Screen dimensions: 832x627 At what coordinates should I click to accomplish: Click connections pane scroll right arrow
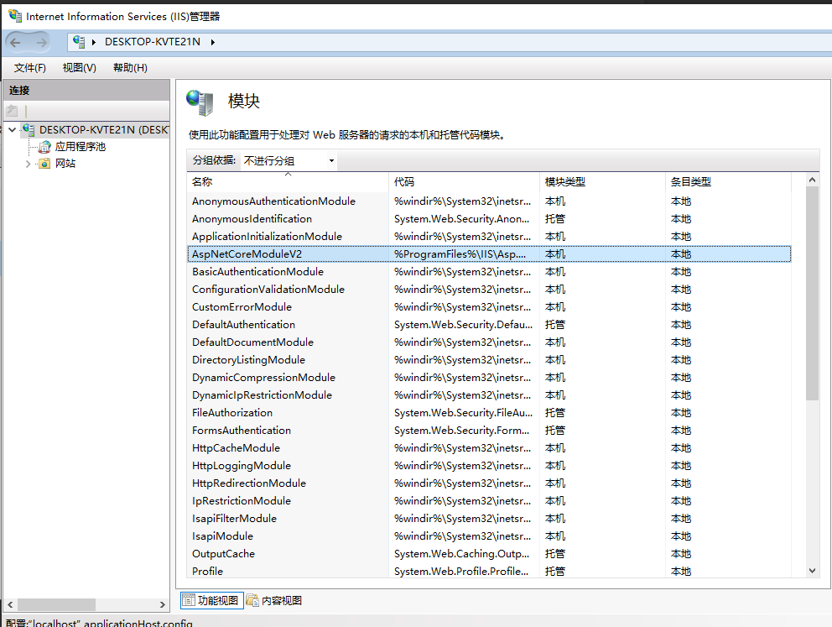(x=163, y=604)
